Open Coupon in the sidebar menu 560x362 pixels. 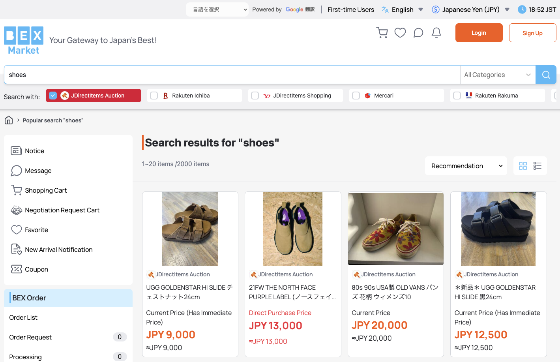coord(36,269)
